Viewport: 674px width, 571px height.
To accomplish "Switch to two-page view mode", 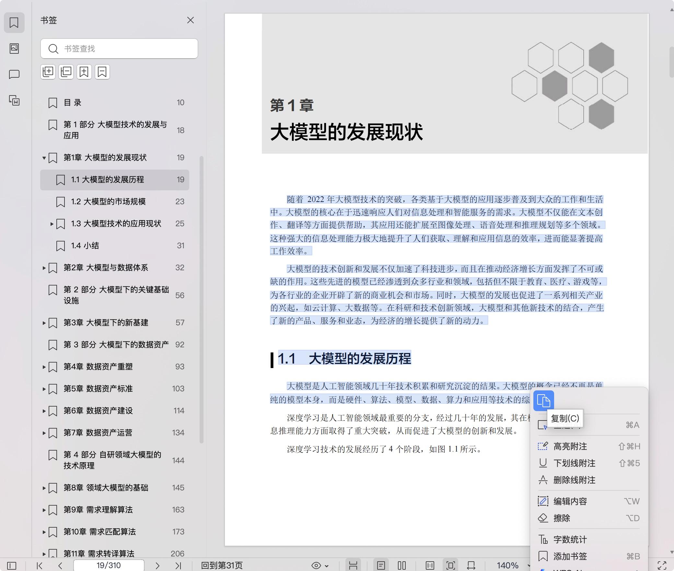I will [x=402, y=565].
